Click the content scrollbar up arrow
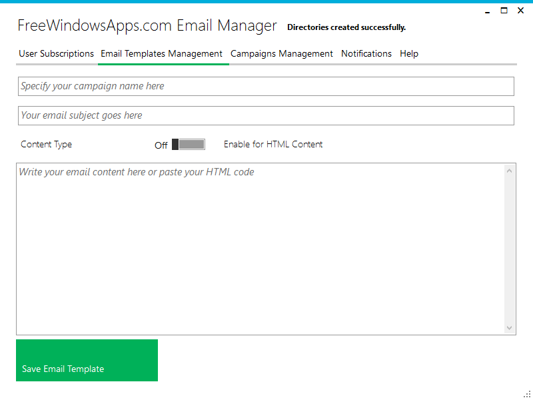533x400 pixels. click(509, 171)
